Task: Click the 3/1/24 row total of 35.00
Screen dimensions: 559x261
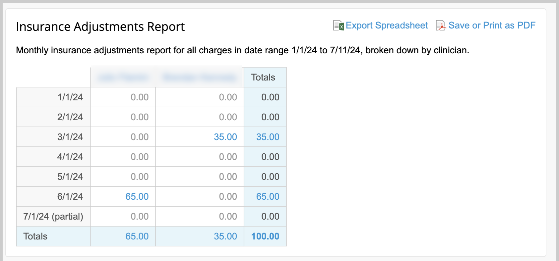Action: (x=268, y=137)
